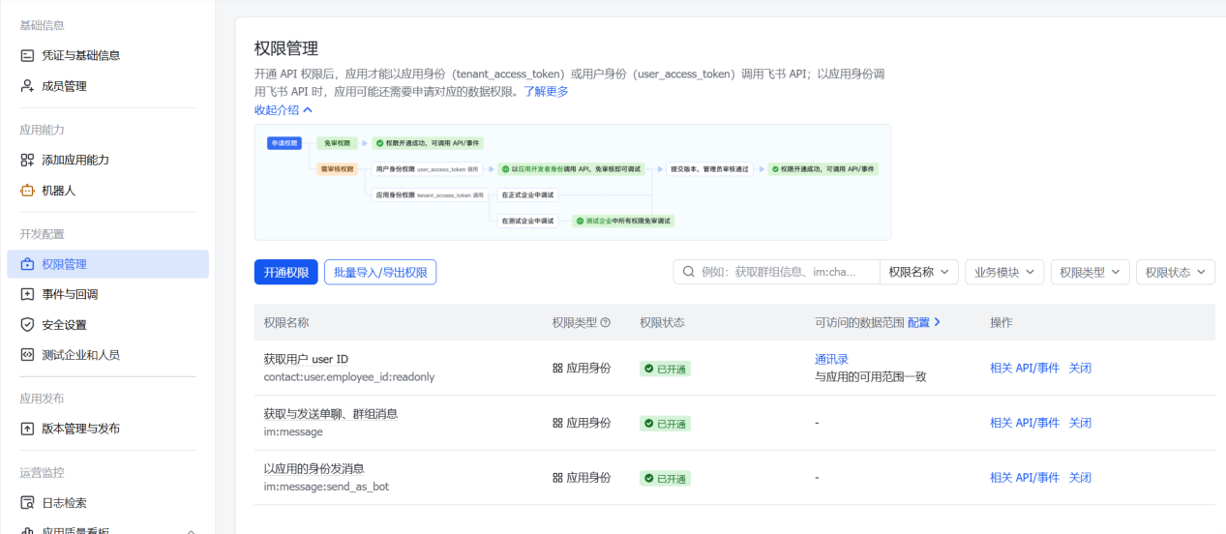Click the 测试企业和人员 icon
Image resolution: width=1226 pixels, height=534 pixels.
tap(27, 355)
